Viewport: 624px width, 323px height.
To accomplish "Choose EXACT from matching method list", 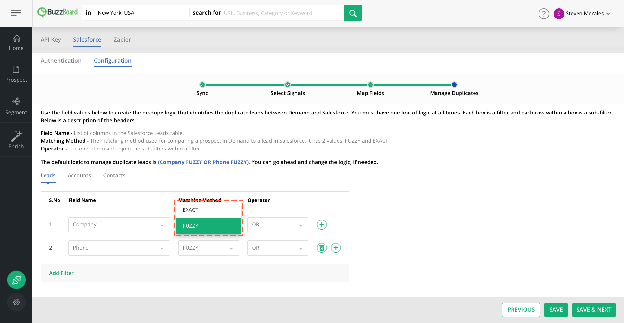I will click(209, 210).
